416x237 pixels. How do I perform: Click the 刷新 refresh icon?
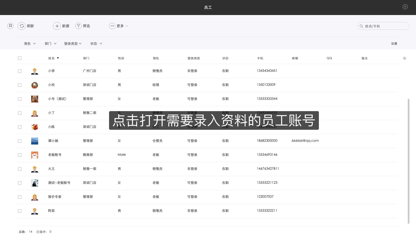pos(22,26)
